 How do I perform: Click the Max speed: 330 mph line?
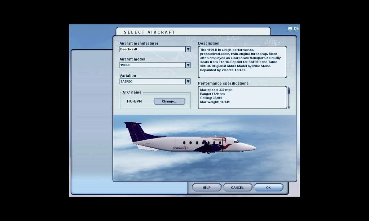(216, 90)
